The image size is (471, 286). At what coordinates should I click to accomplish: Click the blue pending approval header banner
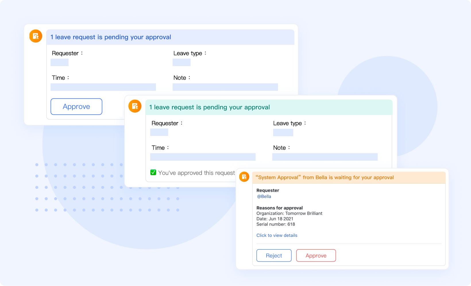tap(170, 37)
